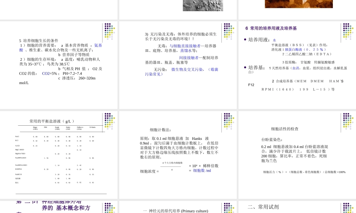Open the moon-surface photo thumbnail at top center

pos(203,5)
